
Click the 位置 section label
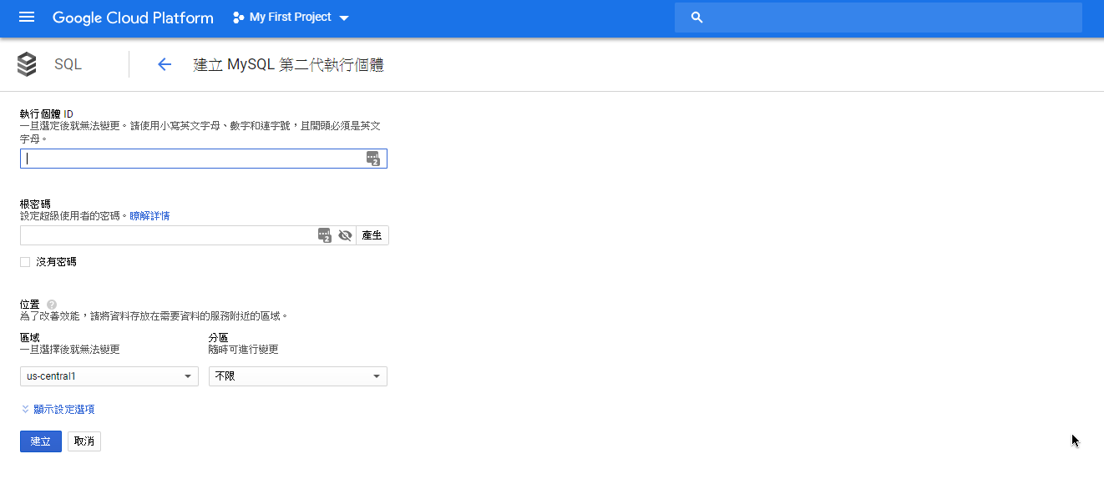[x=30, y=305]
